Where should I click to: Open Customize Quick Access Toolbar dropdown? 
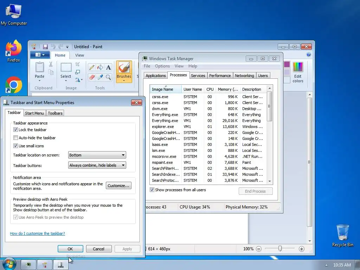(x=67, y=47)
